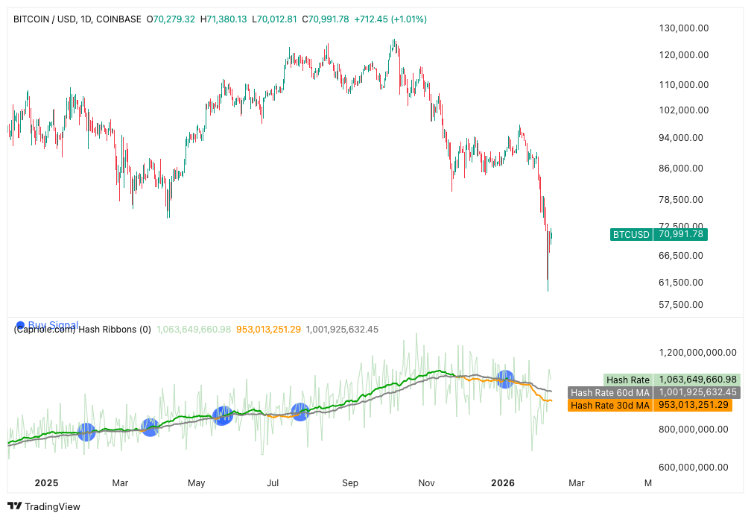Click the 130,000.00 price axis label
751x519 pixels.
click(x=683, y=28)
